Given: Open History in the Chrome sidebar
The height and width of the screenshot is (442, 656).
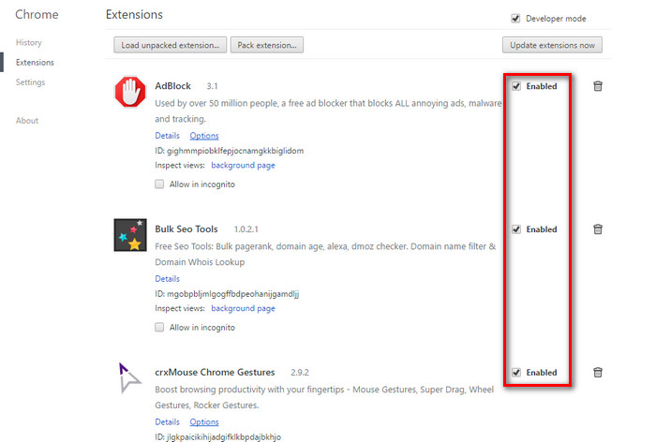Looking at the screenshot, I should (x=29, y=43).
